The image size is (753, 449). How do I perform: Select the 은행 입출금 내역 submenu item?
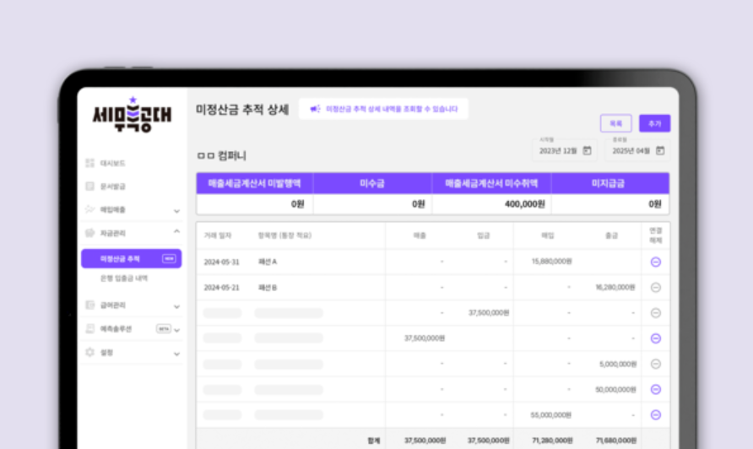click(x=124, y=278)
